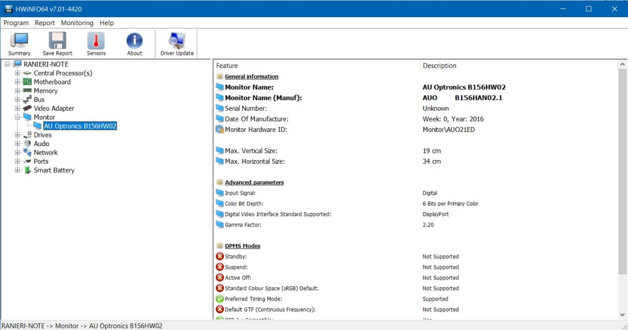
Task: Open the Monitoring menu
Action: (x=77, y=23)
